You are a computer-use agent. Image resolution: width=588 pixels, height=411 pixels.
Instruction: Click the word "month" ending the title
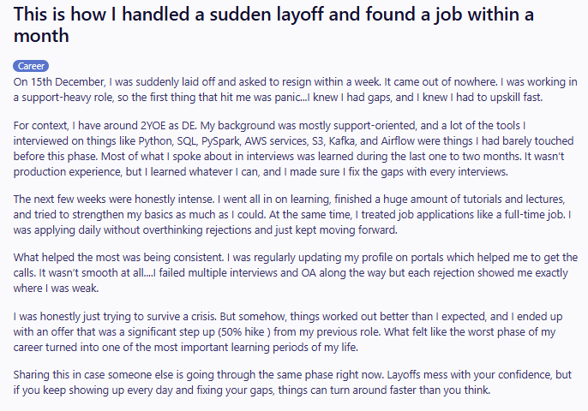(42, 38)
